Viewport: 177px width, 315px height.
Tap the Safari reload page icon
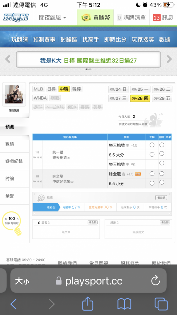(156, 281)
